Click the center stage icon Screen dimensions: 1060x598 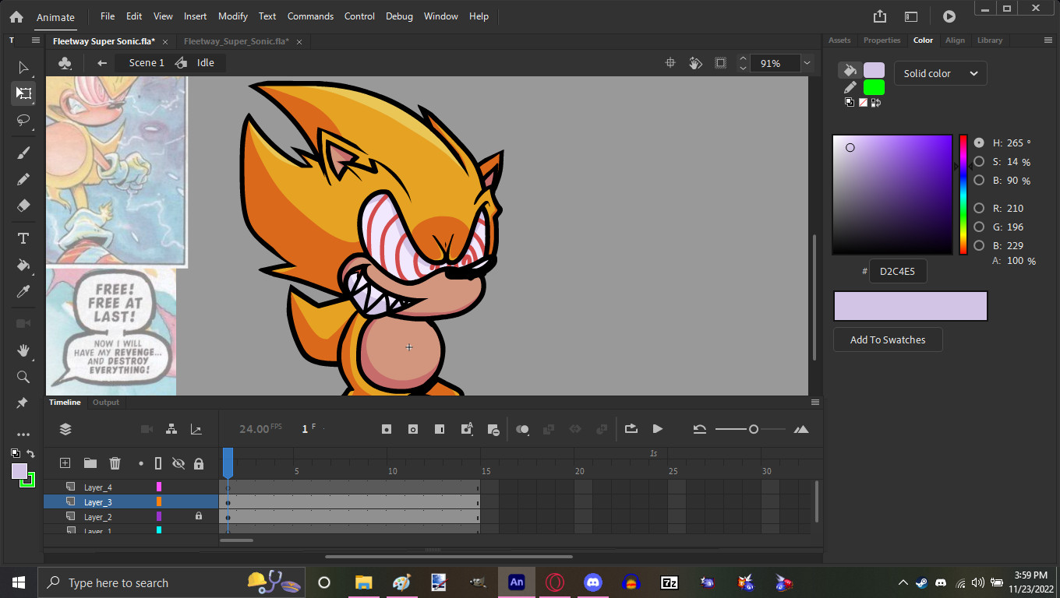click(x=670, y=63)
